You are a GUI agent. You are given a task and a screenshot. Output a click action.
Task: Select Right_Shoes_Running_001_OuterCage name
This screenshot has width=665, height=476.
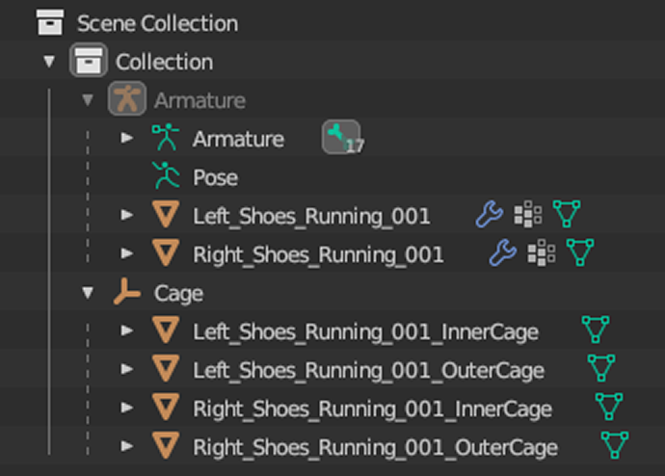pos(376,448)
